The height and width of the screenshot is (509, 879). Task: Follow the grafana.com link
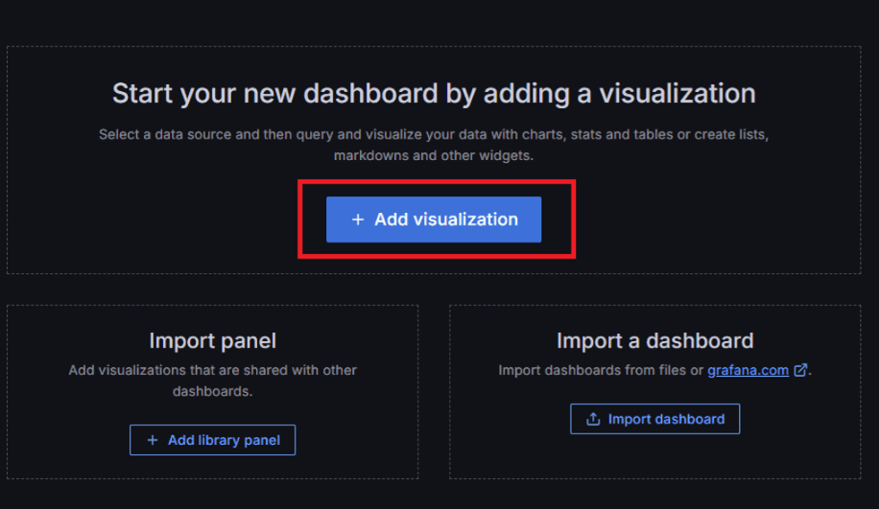[748, 370]
